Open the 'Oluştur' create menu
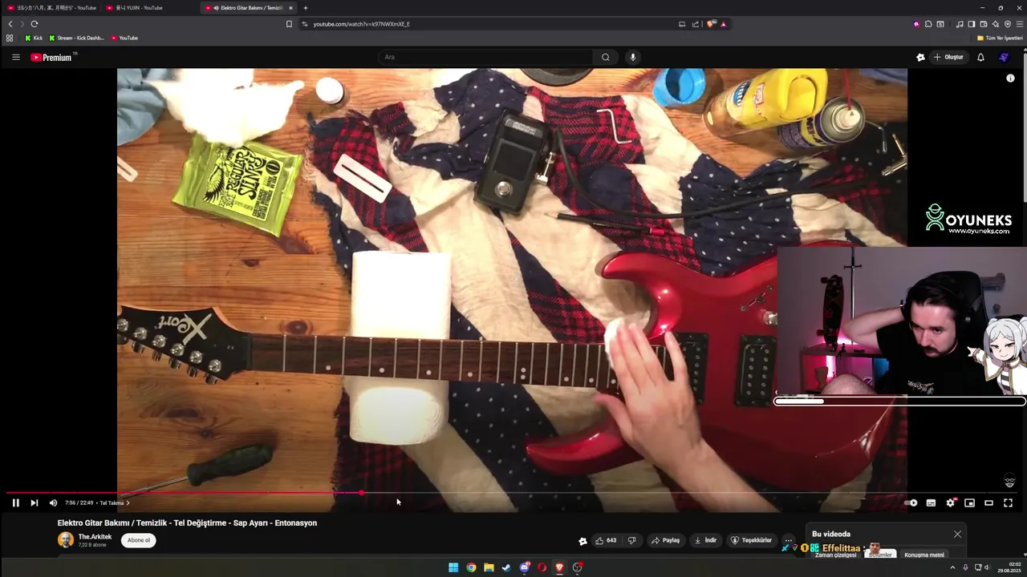The width and height of the screenshot is (1027, 577). coord(948,57)
